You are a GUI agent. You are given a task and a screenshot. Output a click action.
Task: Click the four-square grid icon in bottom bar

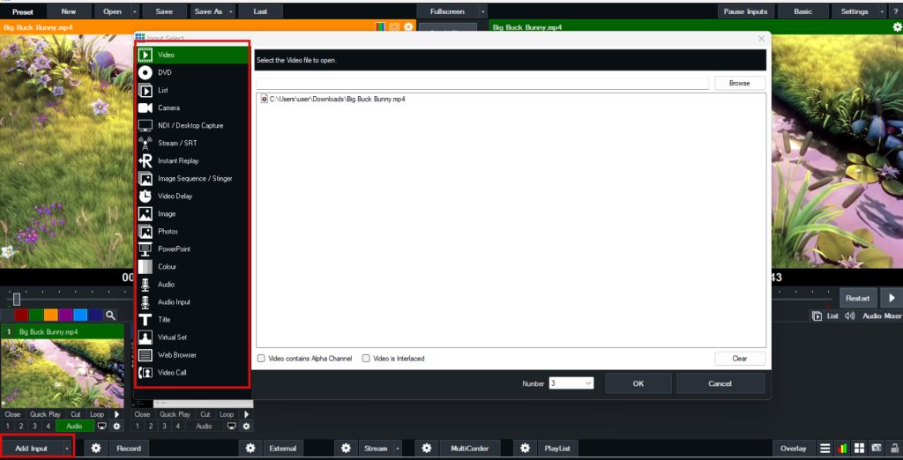[x=859, y=448]
